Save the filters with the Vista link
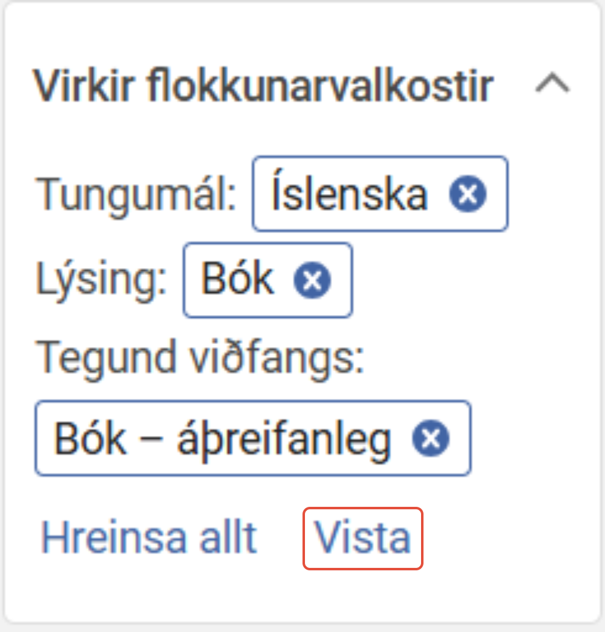The image size is (605, 632). pos(362,538)
